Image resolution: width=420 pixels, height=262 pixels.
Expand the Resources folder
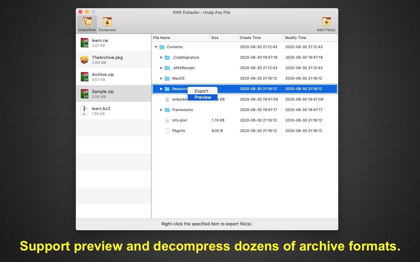pyautogui.click(x=161, y=89)
